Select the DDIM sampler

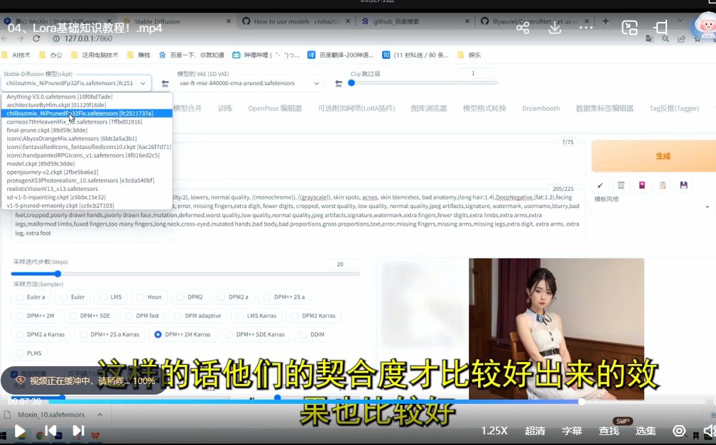[x=313, y=334]
